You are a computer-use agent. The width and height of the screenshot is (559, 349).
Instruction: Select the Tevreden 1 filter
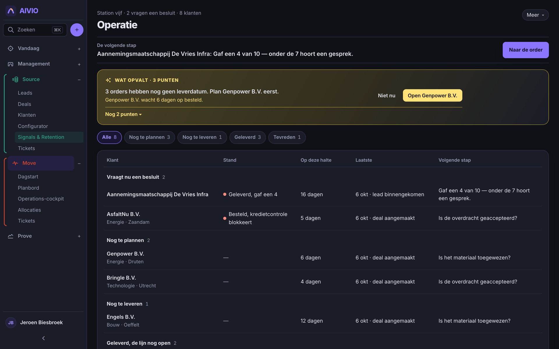point(287,137)
